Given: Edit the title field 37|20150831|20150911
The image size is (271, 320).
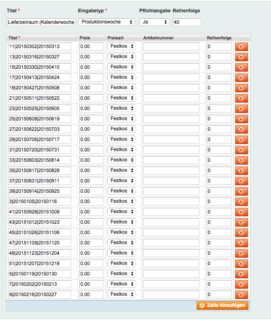Looking at the screenshot, I should tap(39, 181).
